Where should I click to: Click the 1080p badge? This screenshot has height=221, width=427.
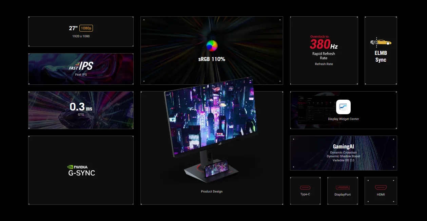click(86, 28)
